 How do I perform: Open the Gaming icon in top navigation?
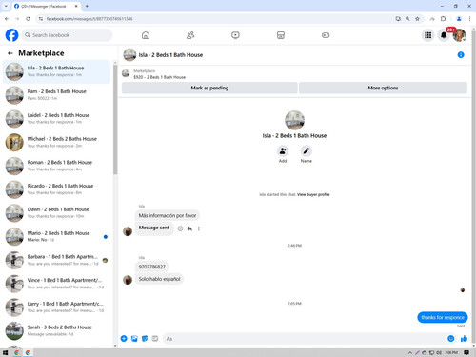coord(326,35)
